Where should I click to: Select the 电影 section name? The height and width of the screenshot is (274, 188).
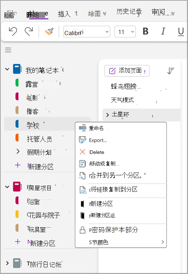[32, 98]
